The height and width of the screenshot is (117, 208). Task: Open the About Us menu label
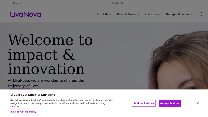point(102,14)
